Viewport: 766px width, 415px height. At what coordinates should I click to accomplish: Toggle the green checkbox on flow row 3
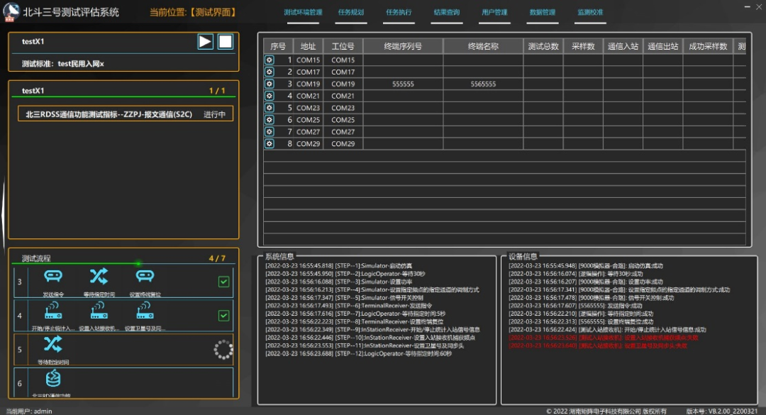(x=223, y=282)
